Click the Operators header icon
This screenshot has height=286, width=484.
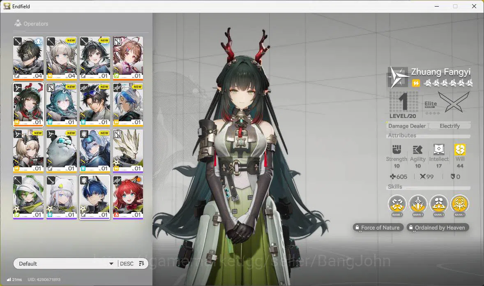click(18, 23)
